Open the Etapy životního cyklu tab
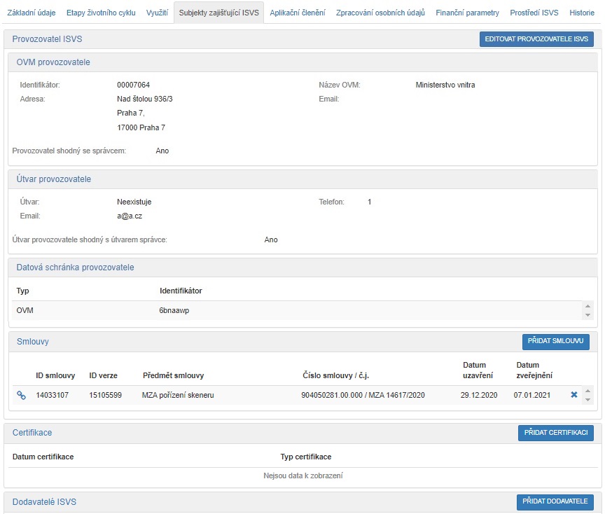605x514 pixels. [x=102, y=13]
